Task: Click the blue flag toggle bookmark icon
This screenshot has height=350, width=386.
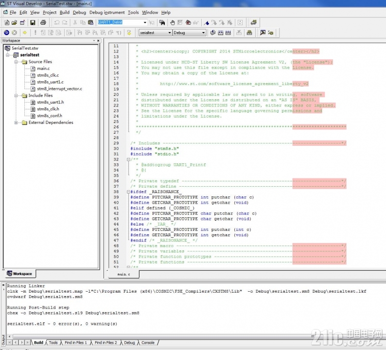Action: [207, 23]
